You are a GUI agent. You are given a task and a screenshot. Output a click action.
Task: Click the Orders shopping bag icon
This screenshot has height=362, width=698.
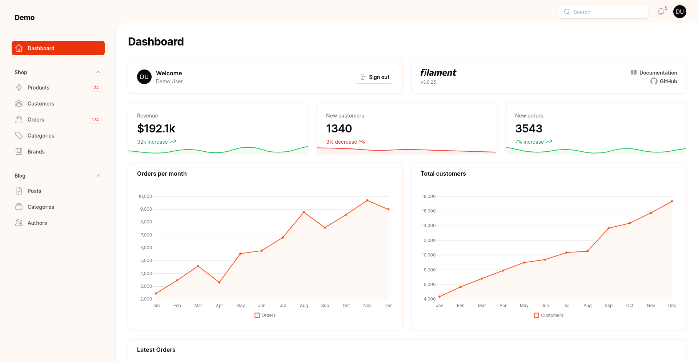[19, 120]
